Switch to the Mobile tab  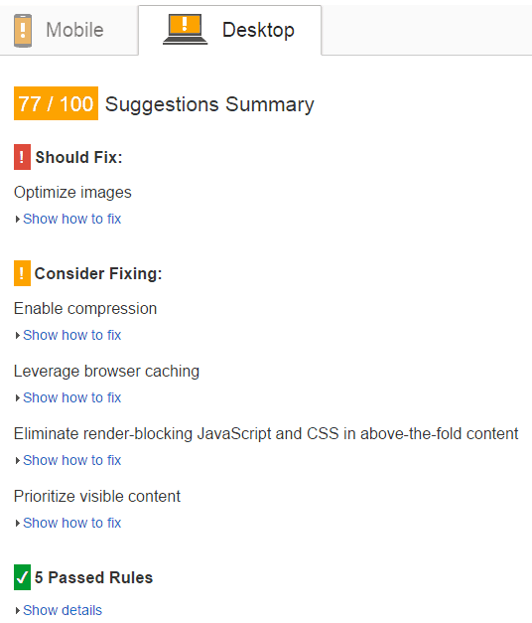[69, 30]
